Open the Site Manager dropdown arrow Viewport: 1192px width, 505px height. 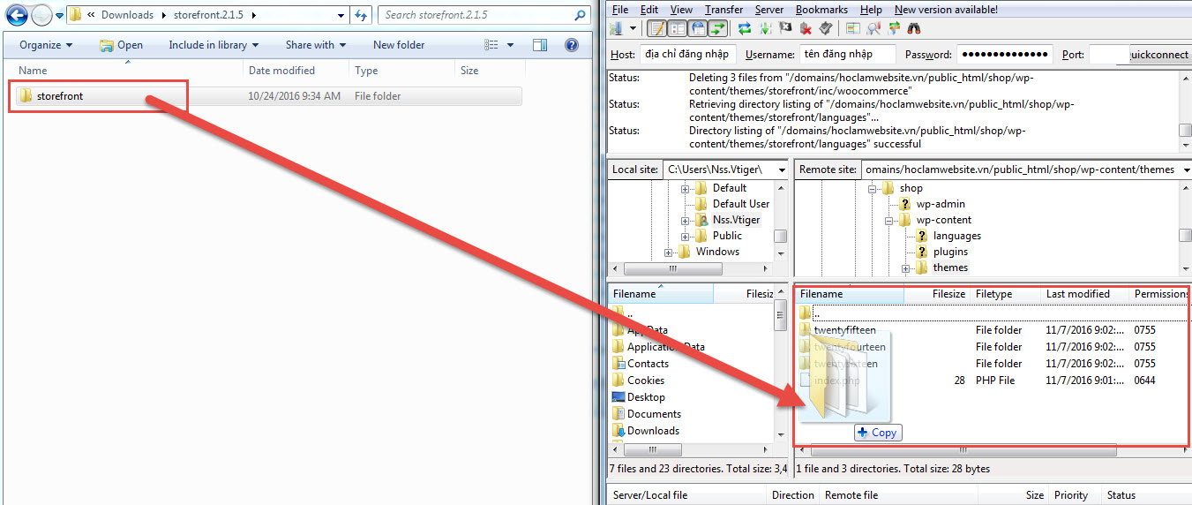633,28
